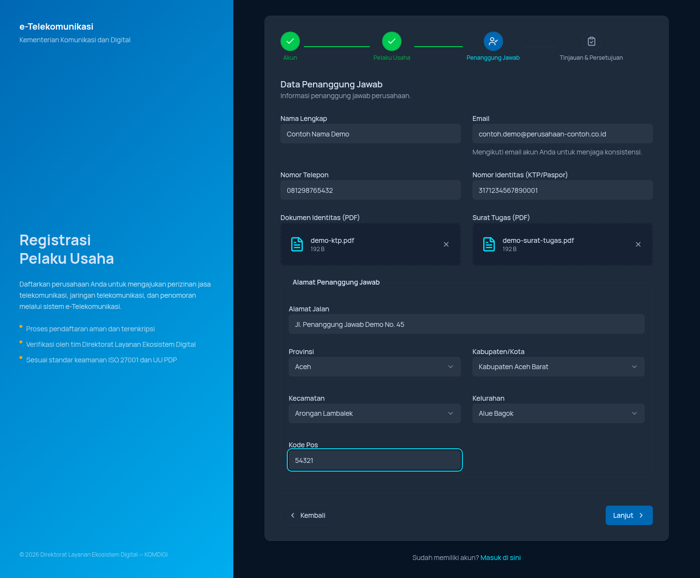Image resolution: width=700 pixels, height=578 pixels.
Task: Select the Tinjauan & Persetujuan step label
Action: tap(591, 58)
